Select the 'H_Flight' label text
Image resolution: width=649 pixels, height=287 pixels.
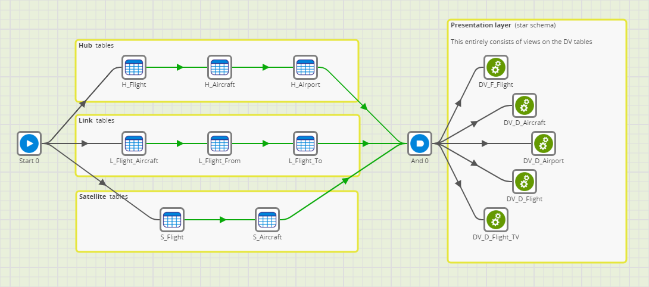click(x=134, y=85)
